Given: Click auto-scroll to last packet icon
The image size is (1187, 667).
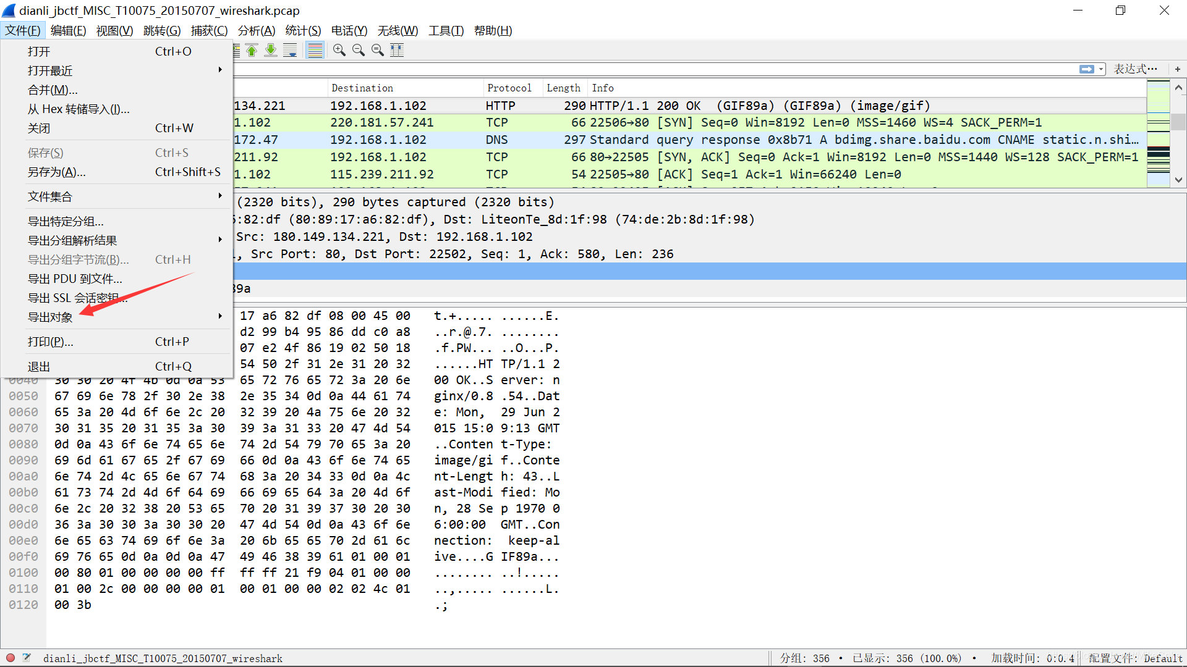Looking at the screenshot, I should click(290, 51).
